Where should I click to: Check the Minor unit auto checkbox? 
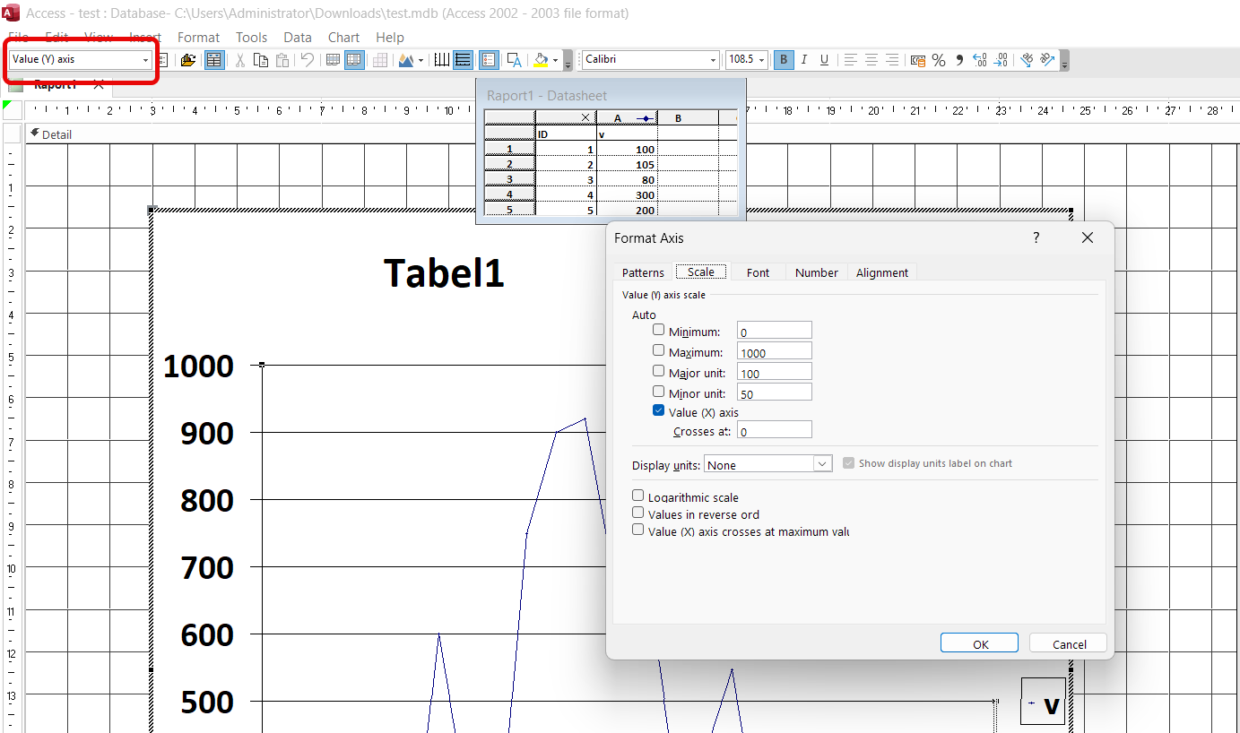659,392
